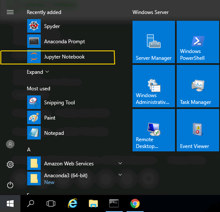Image resolution: width=220 pixels, height=212 pixels.
Task: Click the 'A' alphabet section header
Action: coord(29,150)
